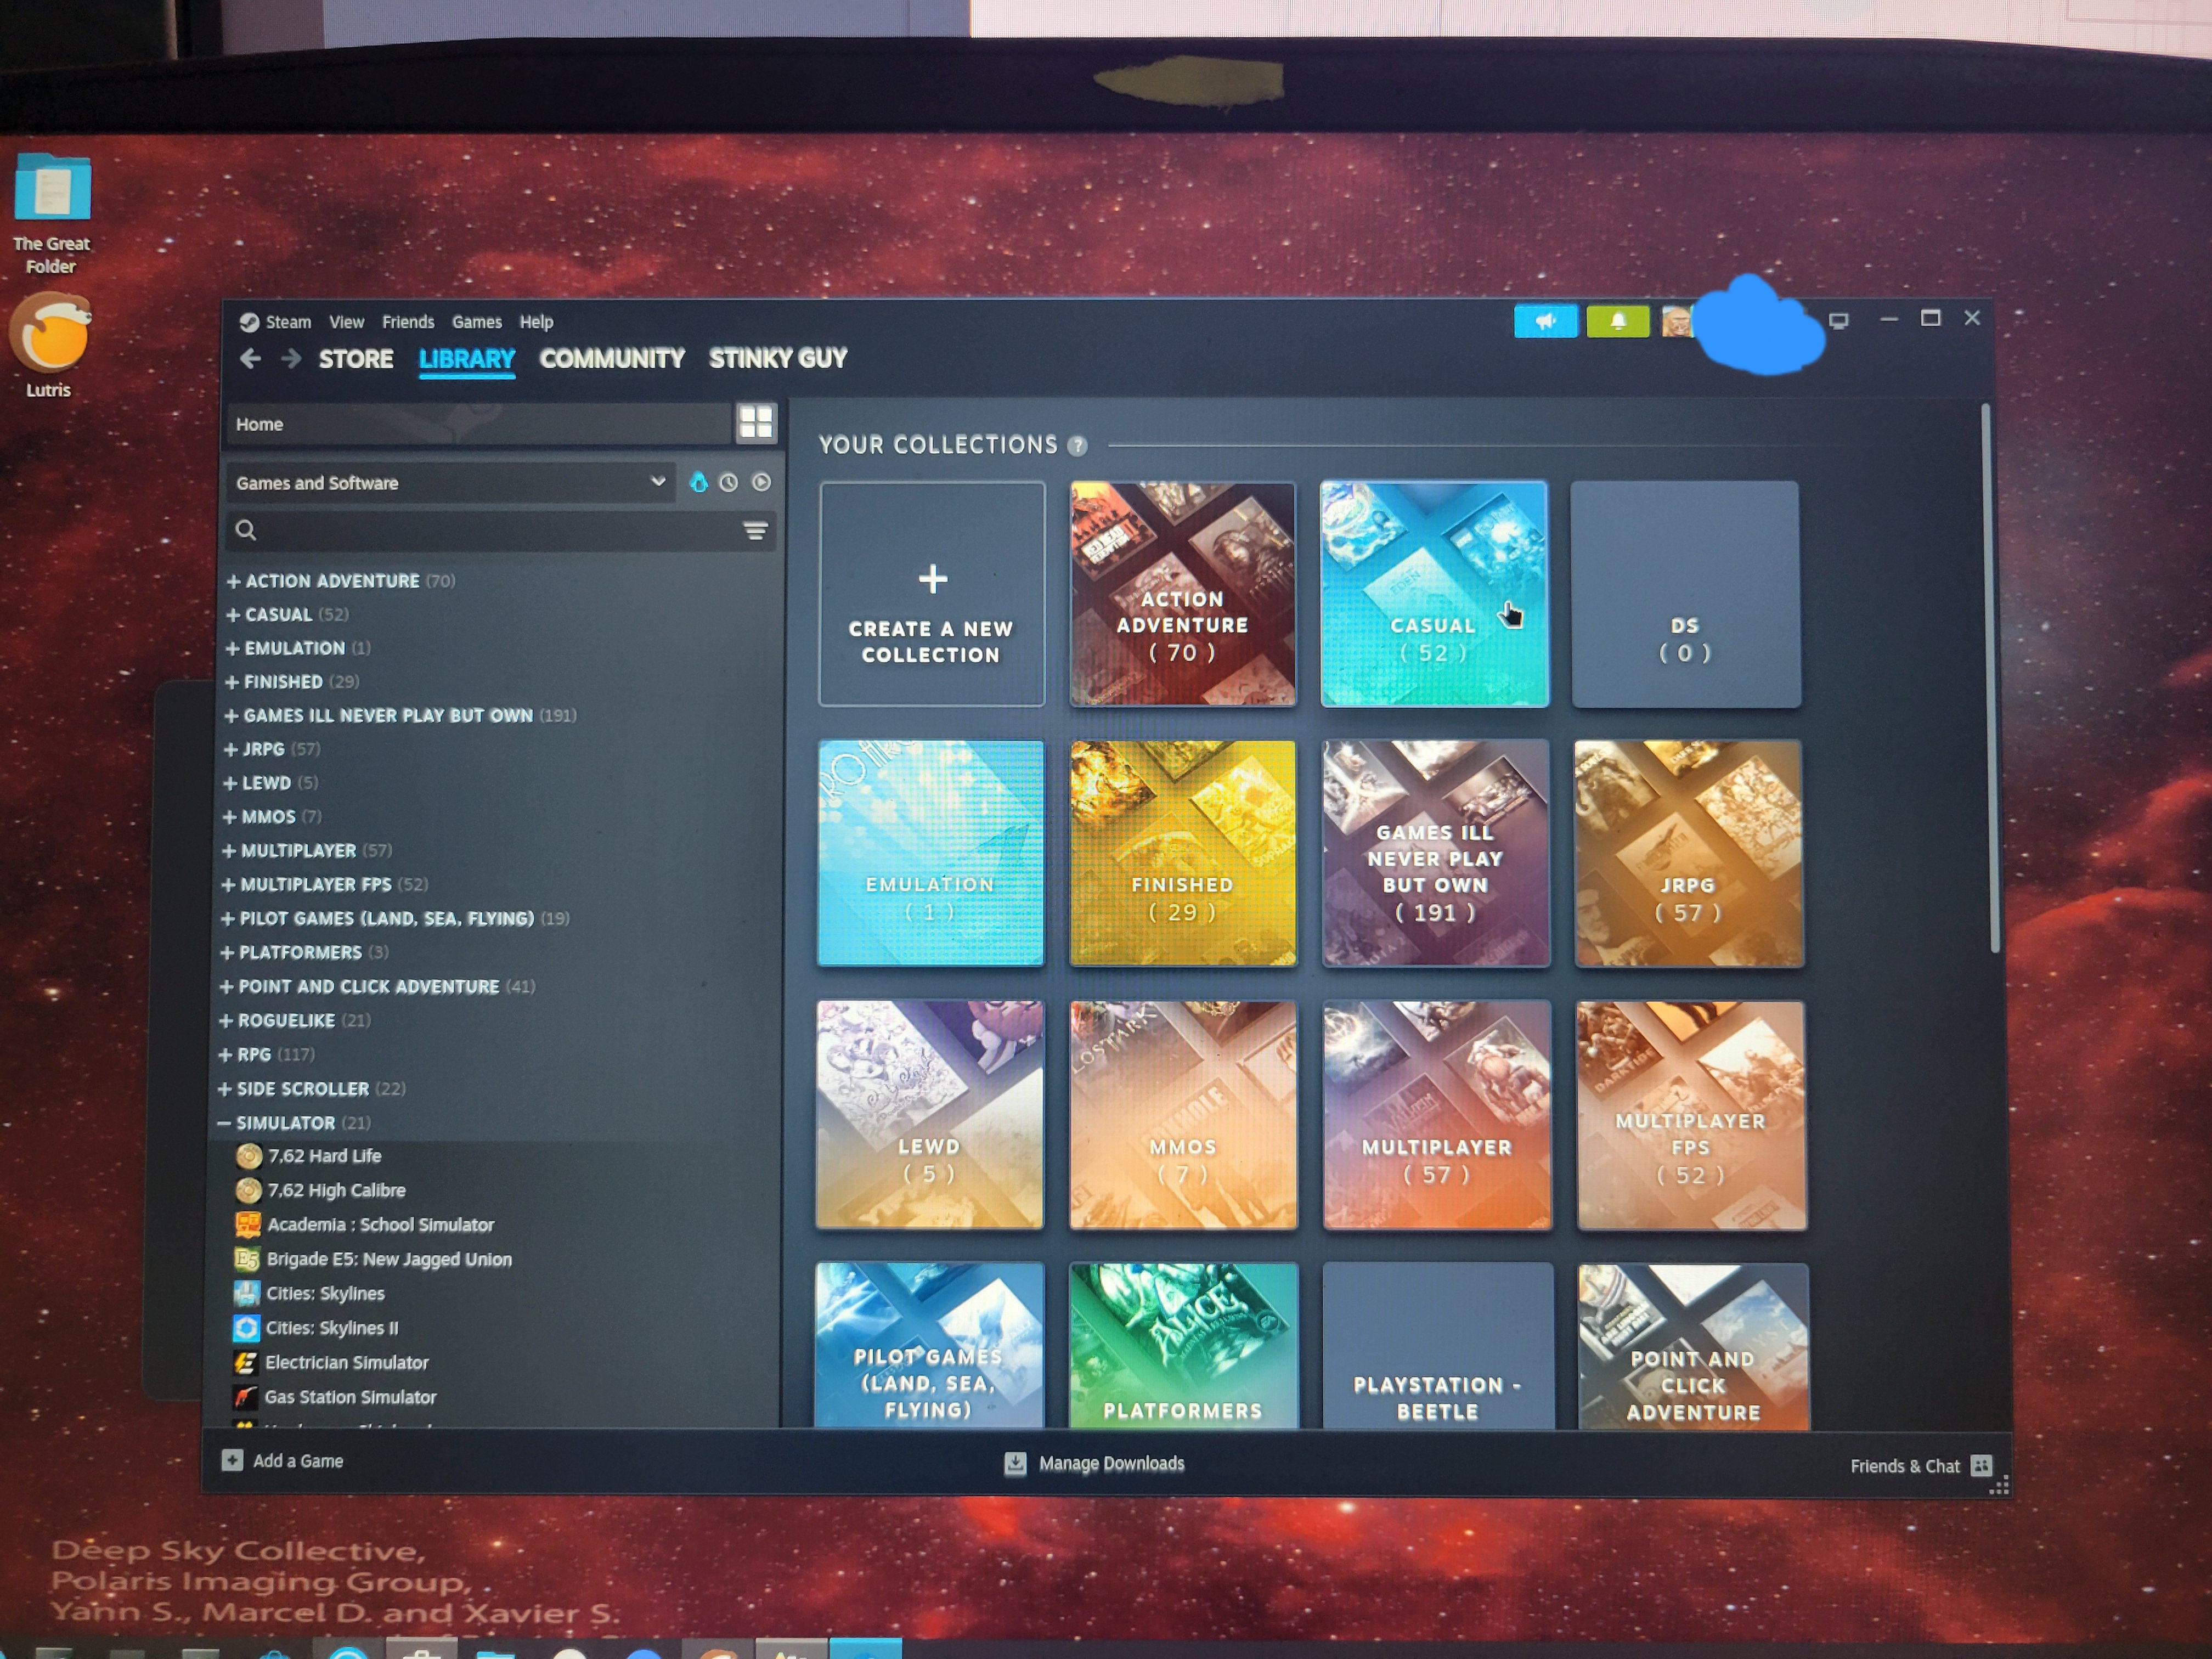2212x1659 pixels.
Task: Open the Multiplayer FPS collection tile
Action: [x=1692, y=1116]
